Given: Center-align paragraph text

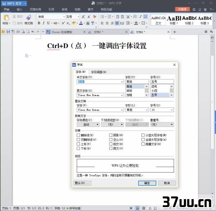Looking at the screenshot, I should [x=107, y=23].
